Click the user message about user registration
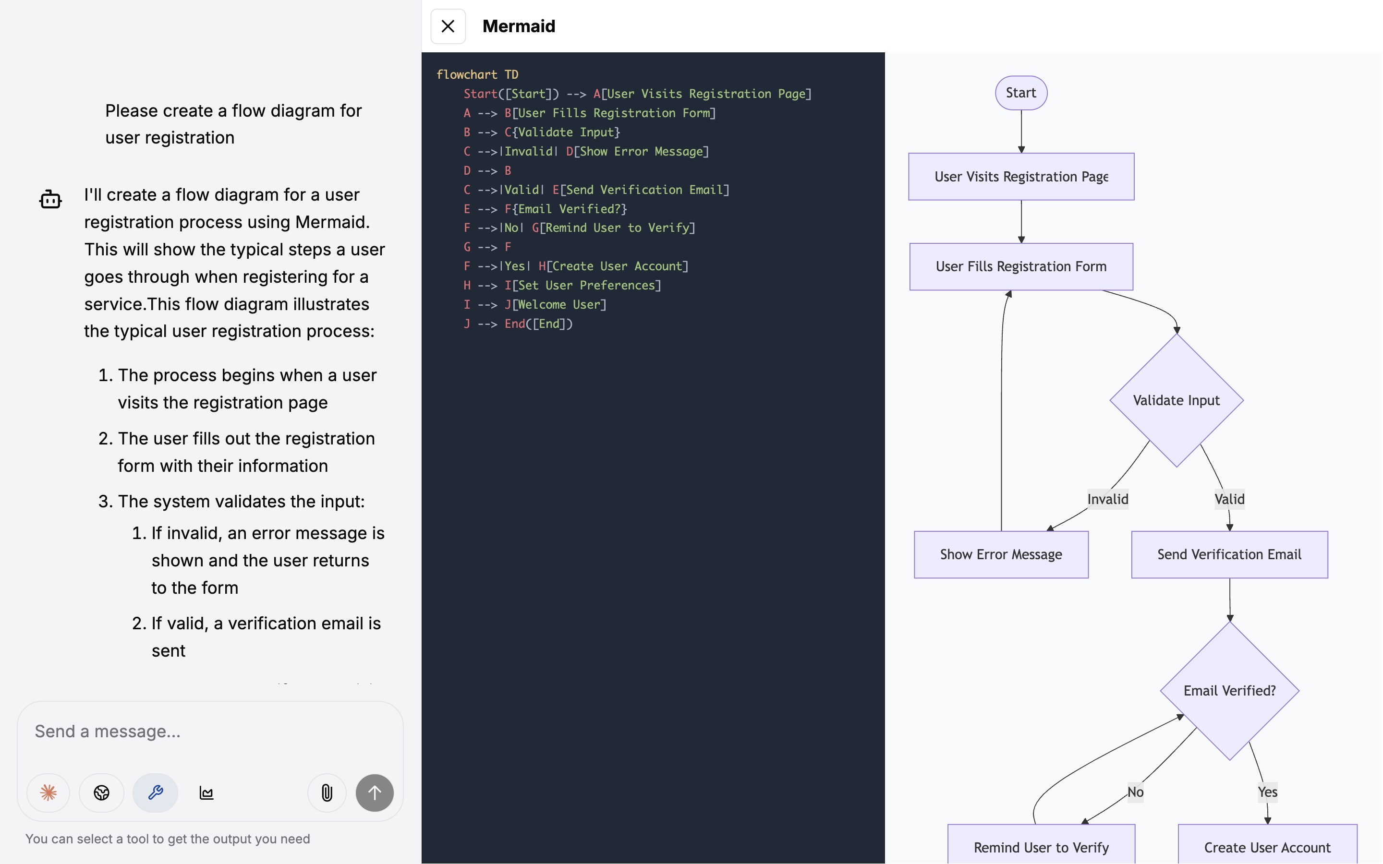The image size is (1383, 864). tap(233, 124)
